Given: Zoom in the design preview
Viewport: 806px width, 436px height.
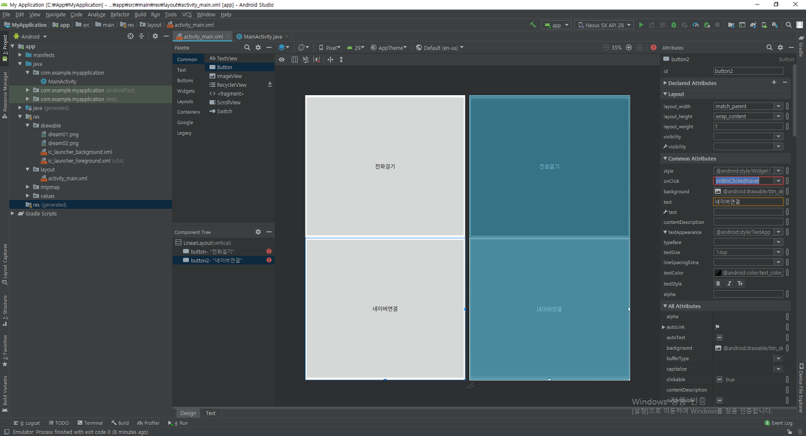Looking at the screenshot, I should coord(628,47).
